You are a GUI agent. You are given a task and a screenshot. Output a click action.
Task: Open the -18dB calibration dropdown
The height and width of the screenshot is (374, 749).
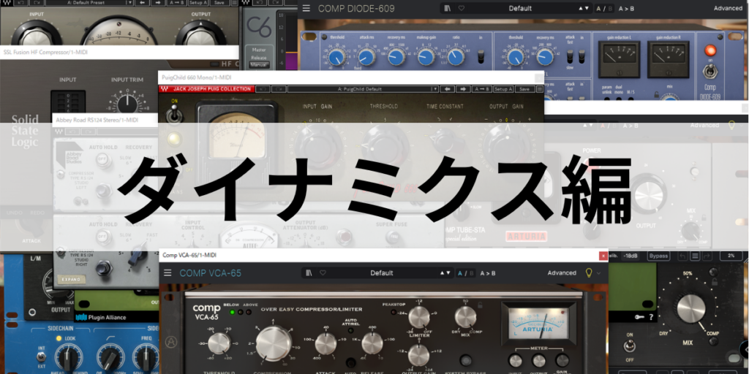pos(631,256)
